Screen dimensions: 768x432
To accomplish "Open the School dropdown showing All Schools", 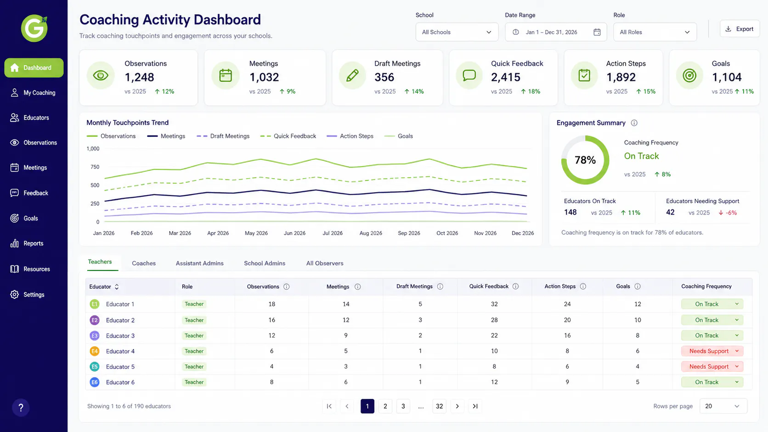I will 457,32.
